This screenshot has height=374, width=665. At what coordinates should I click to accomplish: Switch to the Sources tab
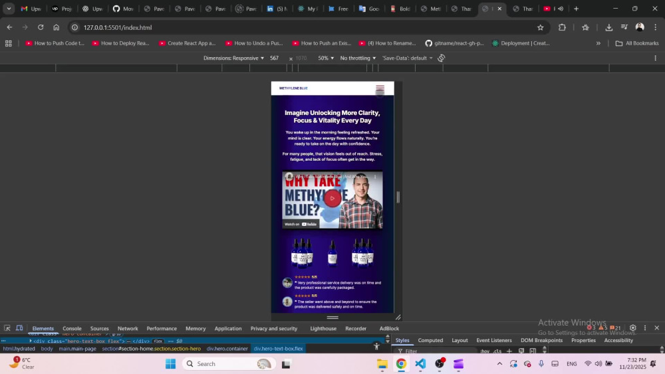(x=100, y=328)
